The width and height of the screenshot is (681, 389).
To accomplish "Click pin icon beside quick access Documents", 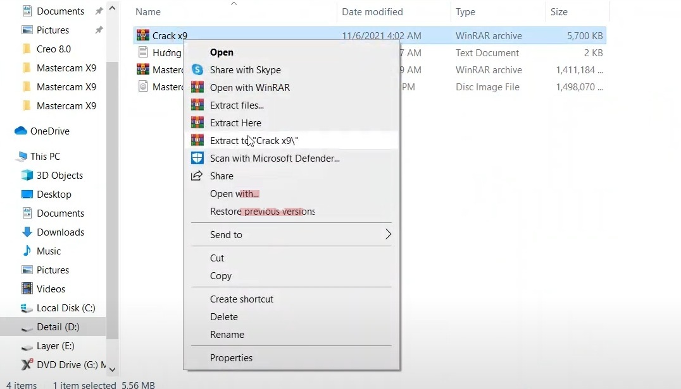I will tap(99, 11).
